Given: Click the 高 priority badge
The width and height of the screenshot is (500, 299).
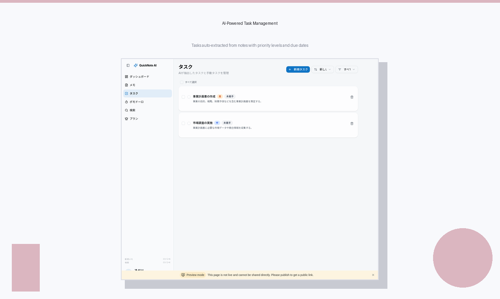Looking at the screenshot, I should click(220, 96).
